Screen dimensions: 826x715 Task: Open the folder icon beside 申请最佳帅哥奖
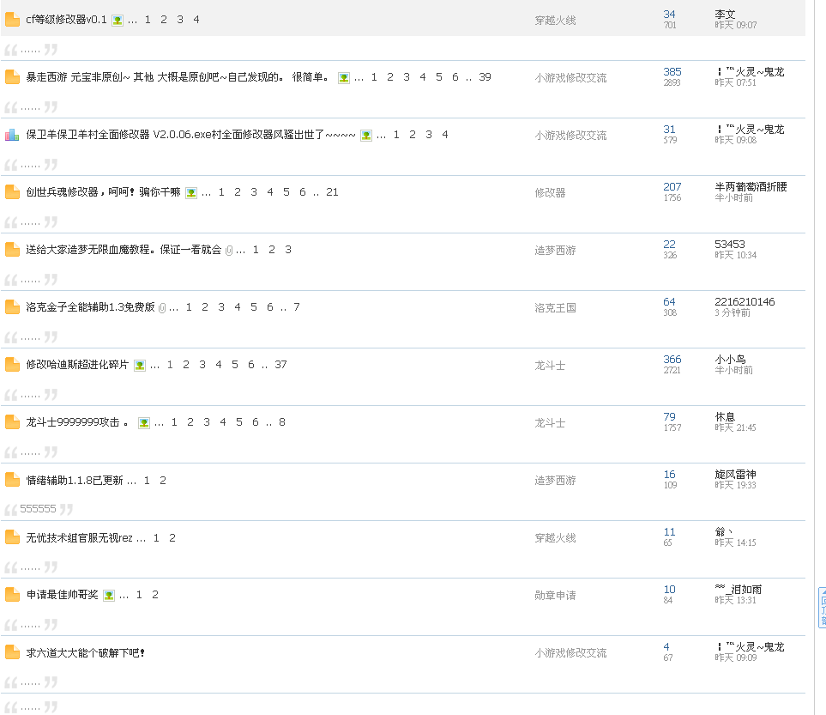pos(12,595)
